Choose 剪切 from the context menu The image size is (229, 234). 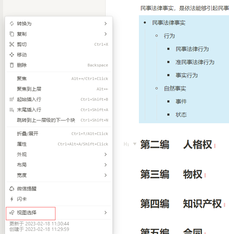[59, 44]
